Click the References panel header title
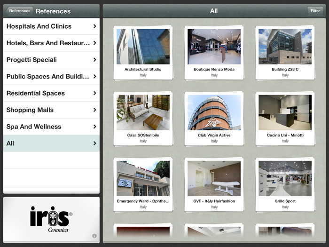Image resolution: width=329 pixels, height=247 pixels. (53, 11)
